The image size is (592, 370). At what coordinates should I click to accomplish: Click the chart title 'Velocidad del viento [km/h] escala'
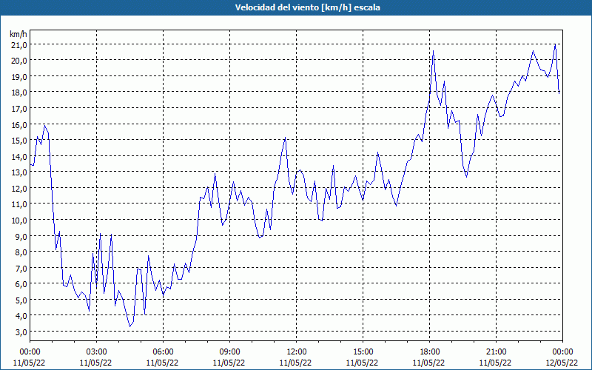tap(307, 7)
